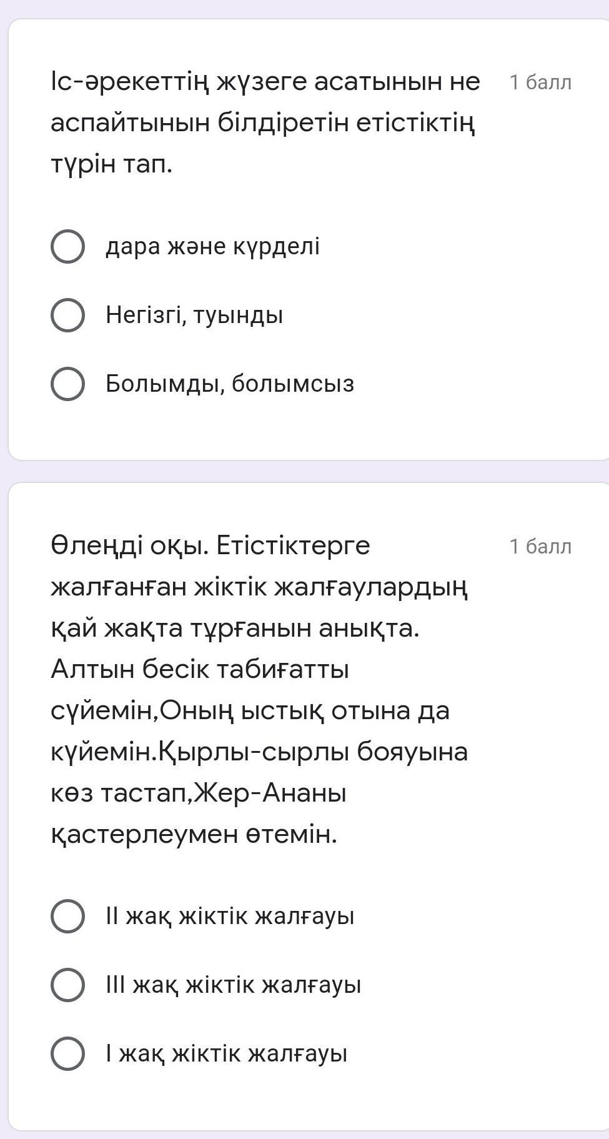Click the 'II жақ жіктік жалғауы' label text
Image resolution: width=609 pixels, height=1139 pixels.
[230, 917]
